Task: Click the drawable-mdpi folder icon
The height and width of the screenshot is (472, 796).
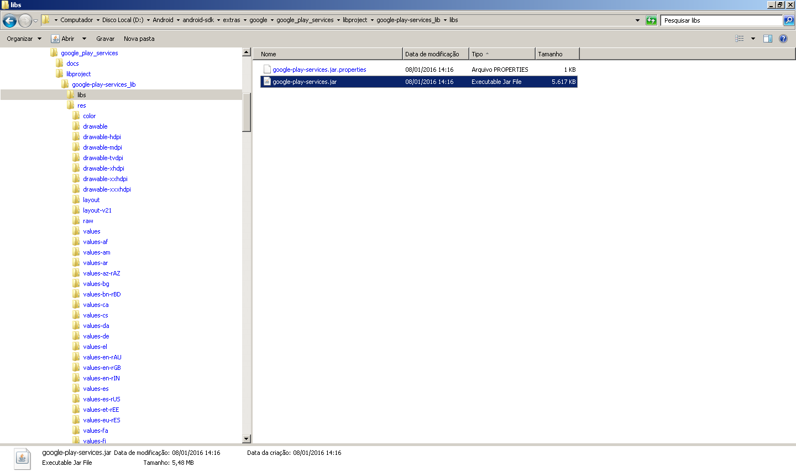Action: 76,147
